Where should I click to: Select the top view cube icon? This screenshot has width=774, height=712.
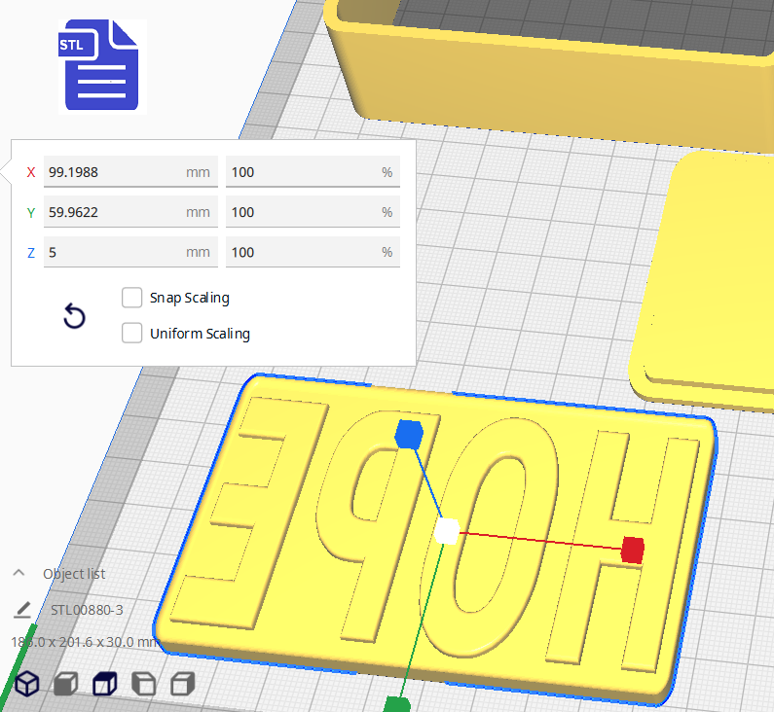point(104,684)
